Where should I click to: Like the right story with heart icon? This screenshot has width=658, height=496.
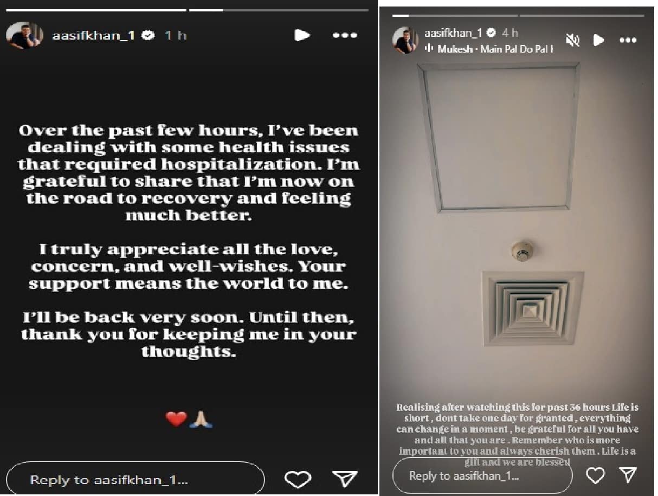[595, 475]
